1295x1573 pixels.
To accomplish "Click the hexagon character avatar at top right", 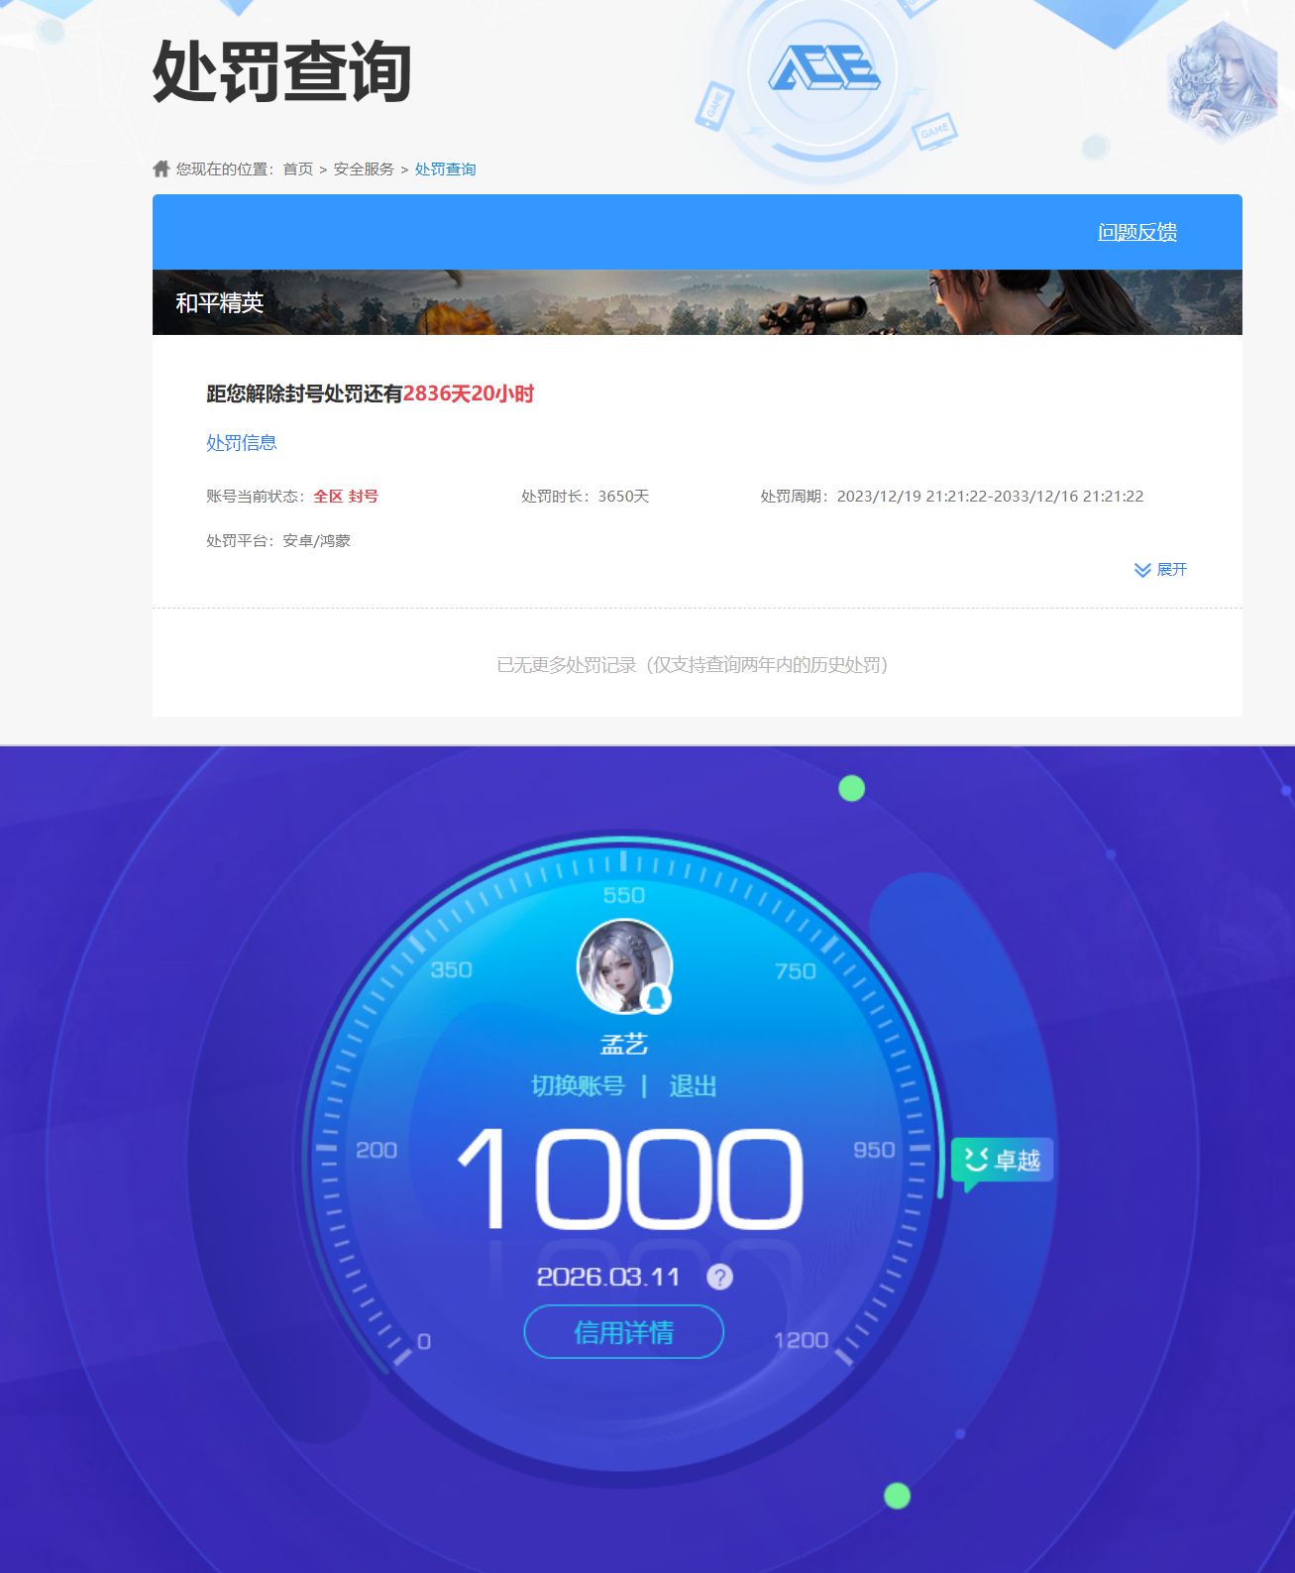I will point(1222,83).
